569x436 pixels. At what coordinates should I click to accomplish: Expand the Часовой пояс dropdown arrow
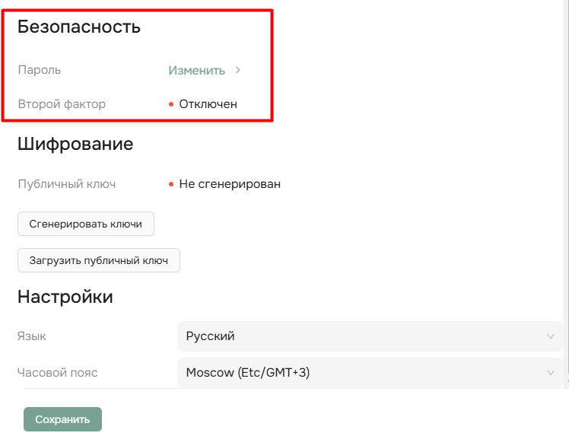click(x=551, y=373)
